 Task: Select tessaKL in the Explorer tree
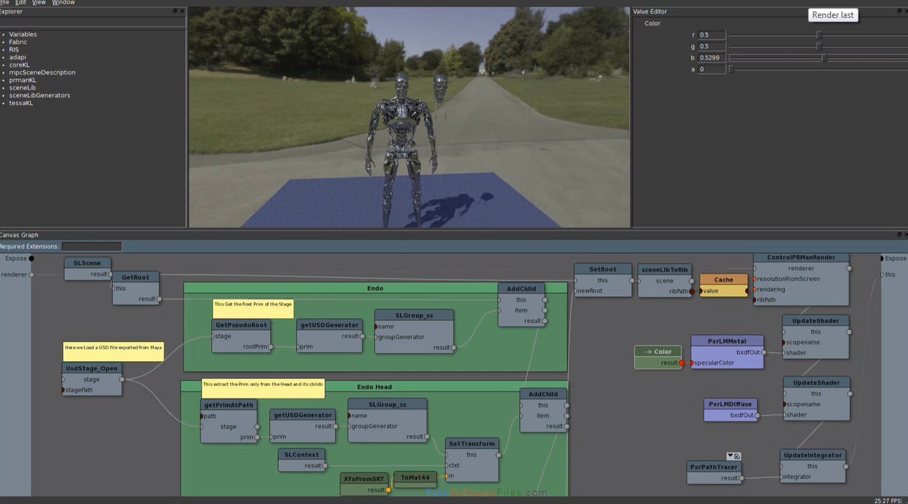tap(21, 103)
